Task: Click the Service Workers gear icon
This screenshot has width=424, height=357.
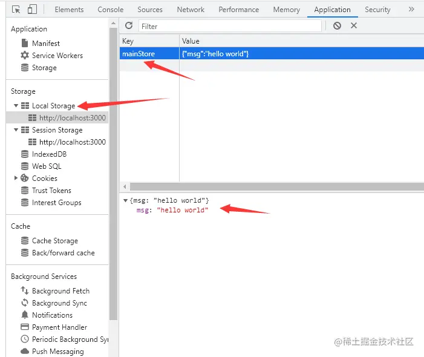Action: (x=25, y=55)
